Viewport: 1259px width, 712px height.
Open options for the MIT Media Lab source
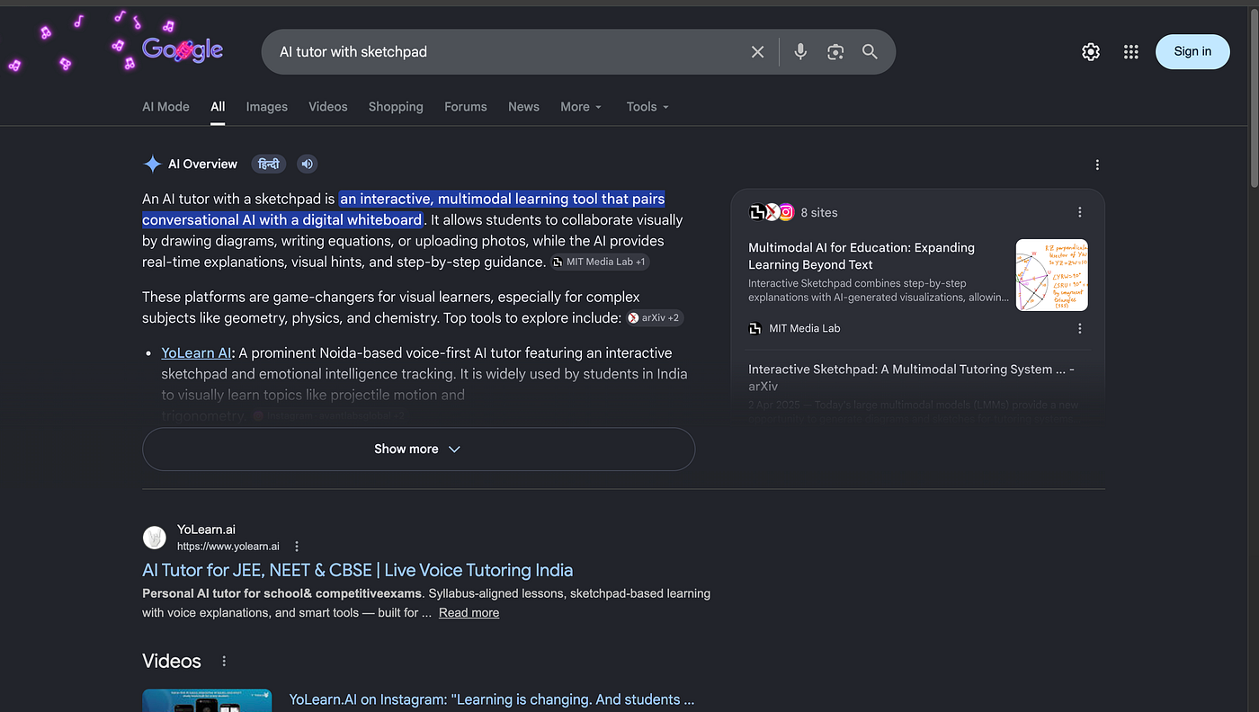click(1080, 328)
